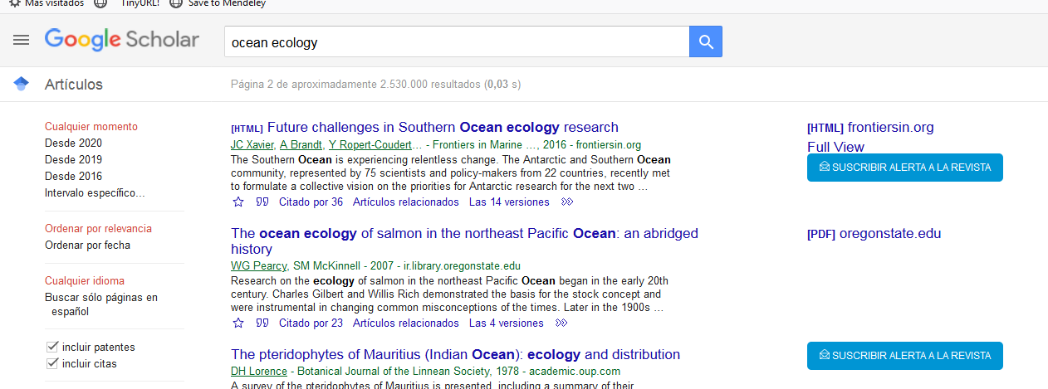Open Citado por 36 link

tap(311, 202)
